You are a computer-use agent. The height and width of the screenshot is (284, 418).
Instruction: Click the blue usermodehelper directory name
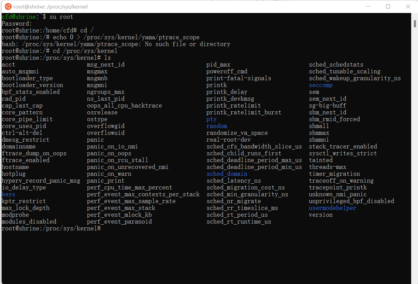pyautogui.click(x=333, y=208)
